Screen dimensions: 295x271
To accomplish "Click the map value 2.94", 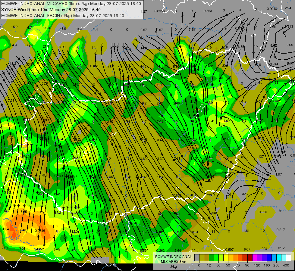I will (x=288, y=8).
